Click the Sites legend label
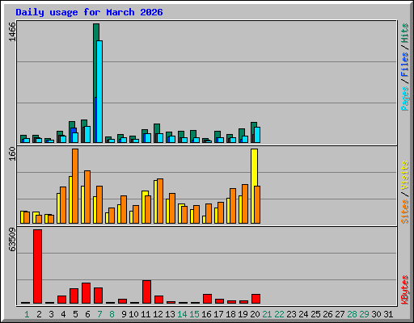Image resolution: width=414 pixels, height=323 pixels. [x=404, y=212]
